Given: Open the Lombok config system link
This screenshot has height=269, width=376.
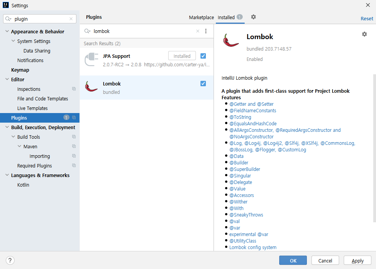Looking at the screenshot, I should click(x=253, y=248).
